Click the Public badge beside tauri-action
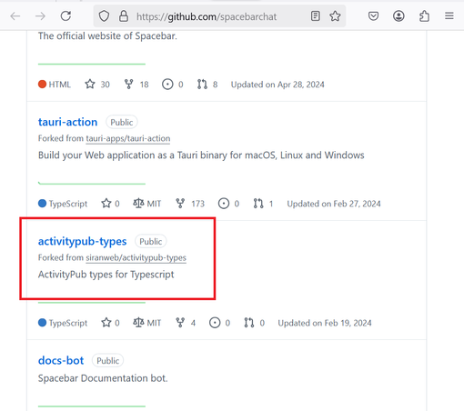464x411 pixels. point(122,122)
